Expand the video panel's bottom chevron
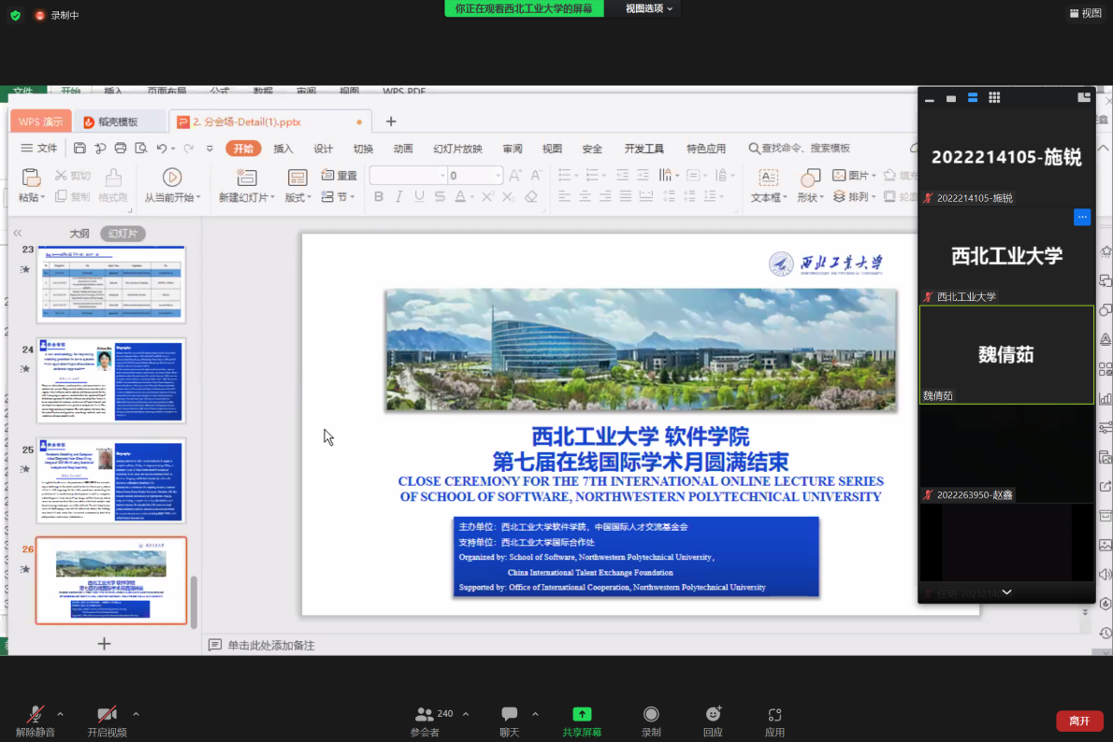 click(x=1006, y=592)
